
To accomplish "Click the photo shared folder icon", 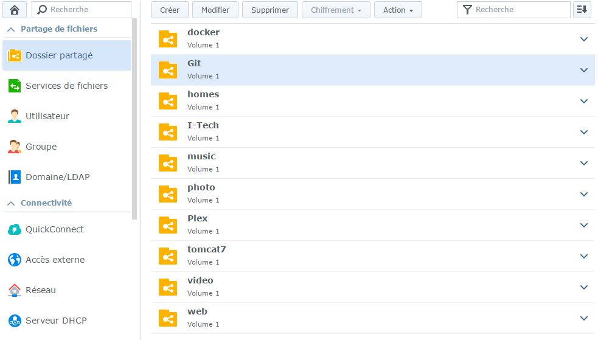I will 168,195.
